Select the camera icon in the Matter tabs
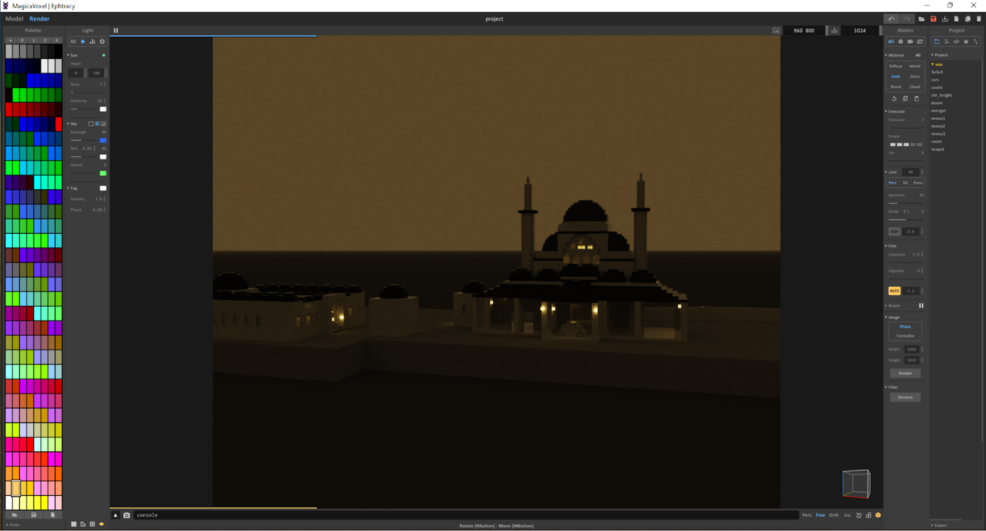The width and height of the screenshot is (986, 531). 910,42
